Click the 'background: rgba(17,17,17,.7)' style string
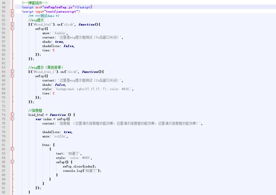 (94, 89)
